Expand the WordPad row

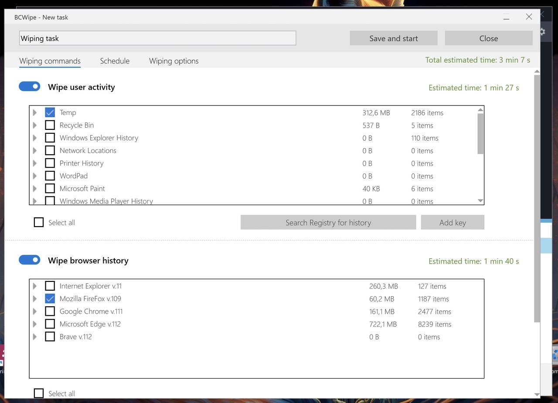pos(35,176)
